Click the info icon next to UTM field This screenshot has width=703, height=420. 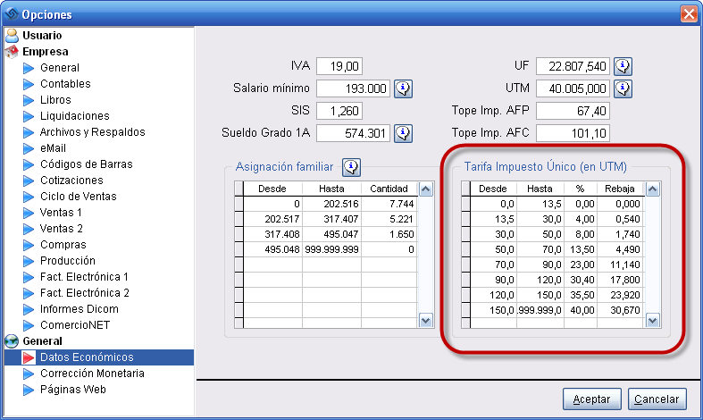[623, 88]
